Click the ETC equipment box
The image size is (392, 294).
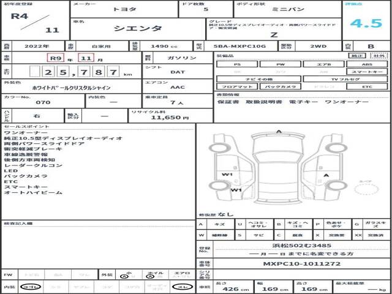click(x=367, y=86)
